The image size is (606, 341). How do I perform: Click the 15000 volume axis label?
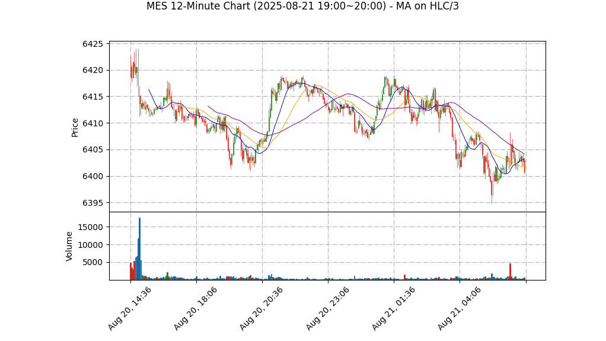tap(90, 227)
